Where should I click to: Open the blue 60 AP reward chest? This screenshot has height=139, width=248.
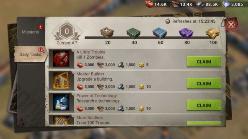pos(160,33)
